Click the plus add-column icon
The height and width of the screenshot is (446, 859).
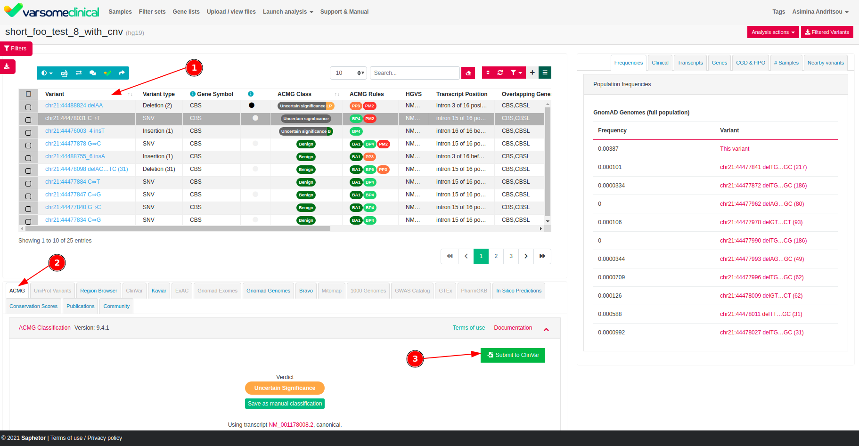click(532, 73)
